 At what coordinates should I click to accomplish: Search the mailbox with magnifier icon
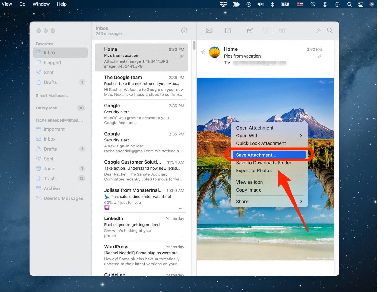[329, 31]
